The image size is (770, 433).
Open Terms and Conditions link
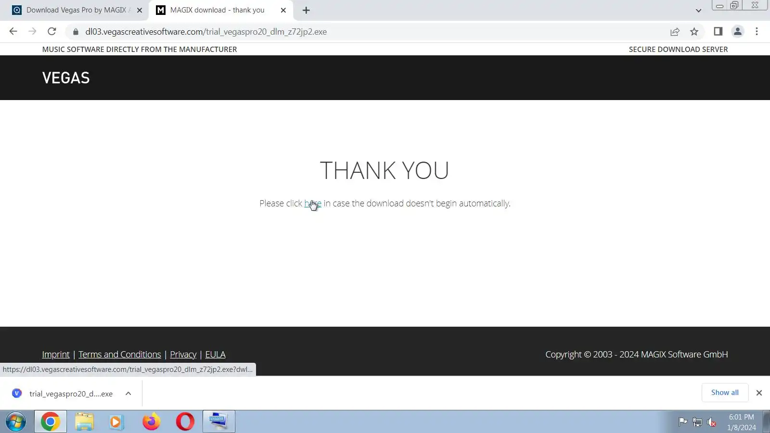coord(120,355)
